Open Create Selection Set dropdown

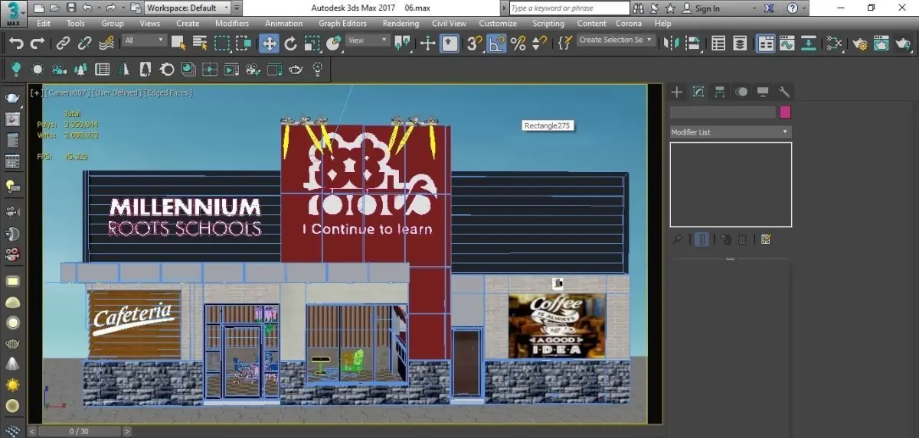(616, 41)
